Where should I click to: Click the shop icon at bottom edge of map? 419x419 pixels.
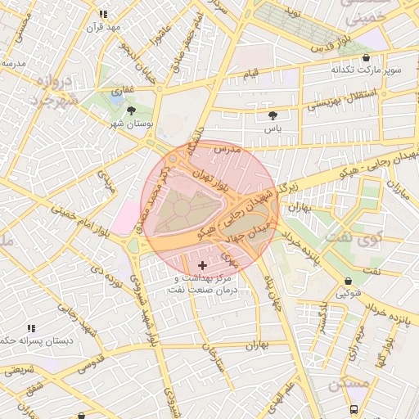click(81, 416)
